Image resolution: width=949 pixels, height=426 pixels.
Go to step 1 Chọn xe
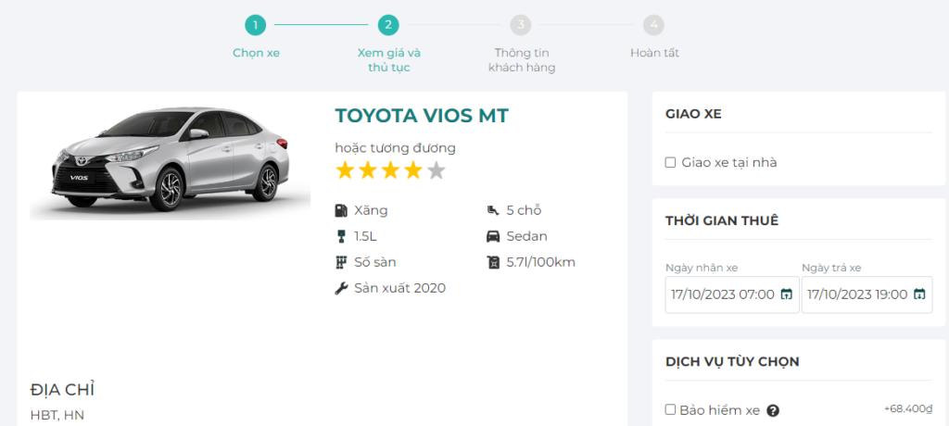pos(255,25)
